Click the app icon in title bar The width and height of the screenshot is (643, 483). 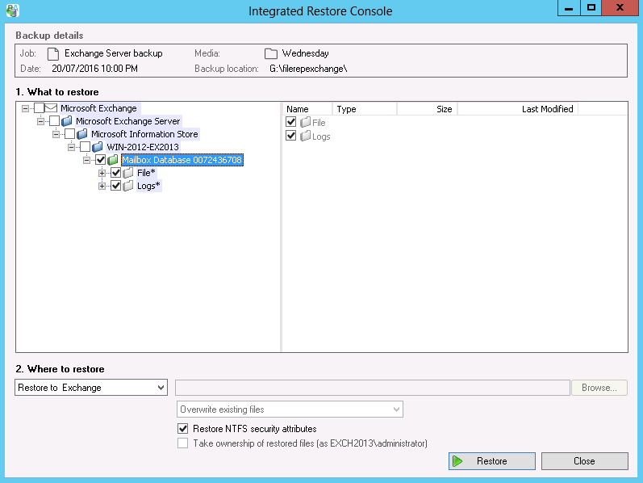click(x=11, y=11)
